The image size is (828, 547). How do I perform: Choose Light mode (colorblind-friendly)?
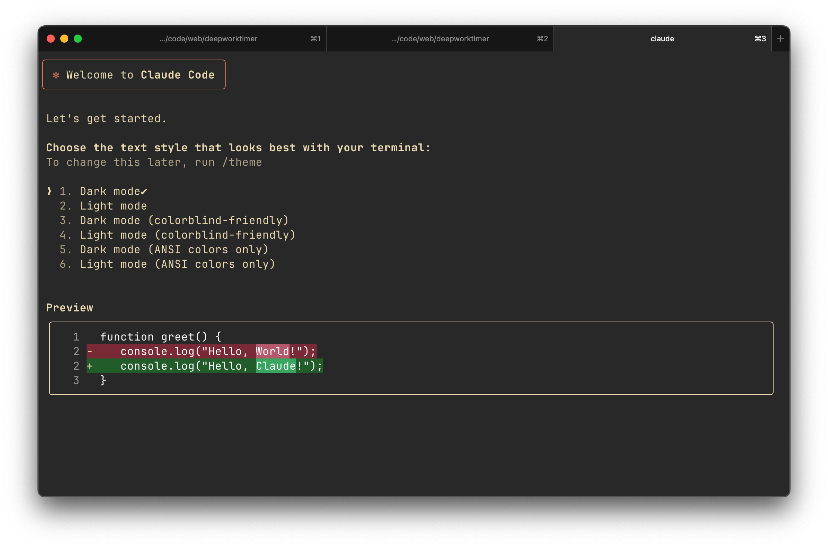point(187,235)
